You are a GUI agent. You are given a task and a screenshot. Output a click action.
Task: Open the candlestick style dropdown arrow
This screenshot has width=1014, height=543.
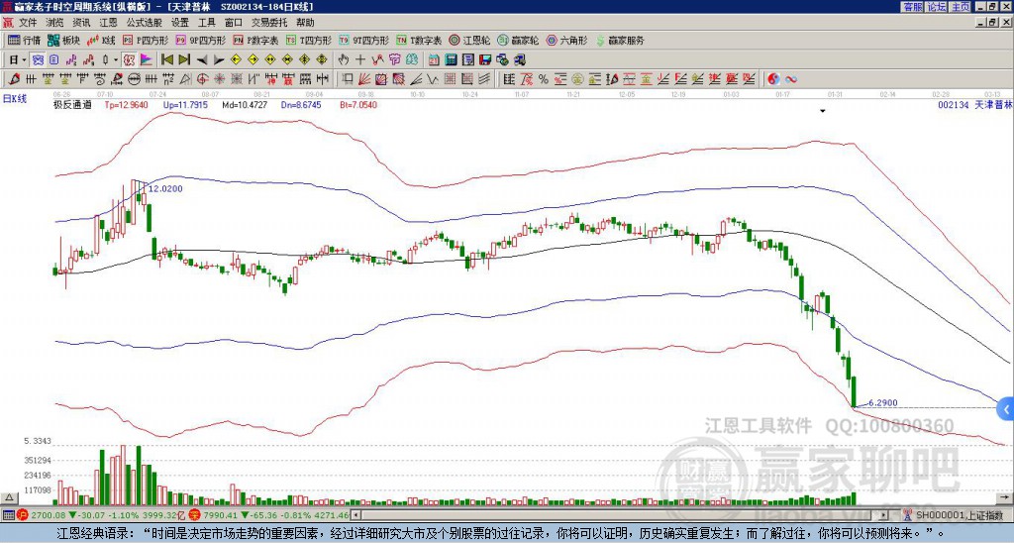(115, 59)
